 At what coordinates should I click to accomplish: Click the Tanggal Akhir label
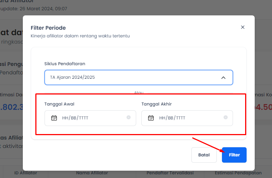pyautogui.click(x=156, y=104)
